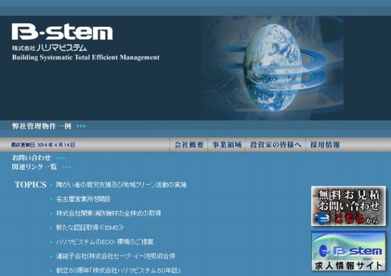Screen dimensions: 391x276
Task: Open topic 株式会社関東消防機材の全株式の取得
Action: point(109,214)
